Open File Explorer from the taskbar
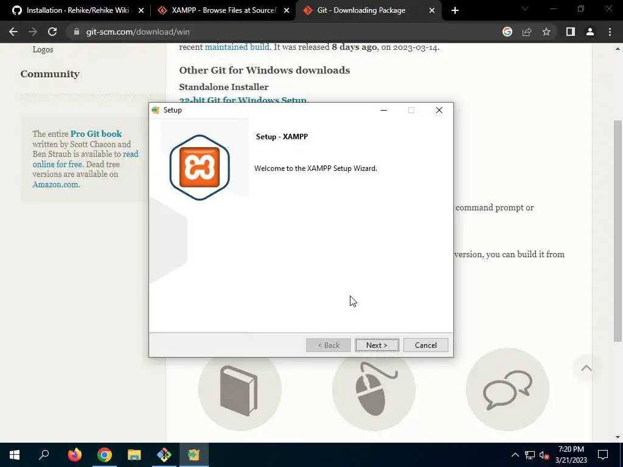 point(134,455)
